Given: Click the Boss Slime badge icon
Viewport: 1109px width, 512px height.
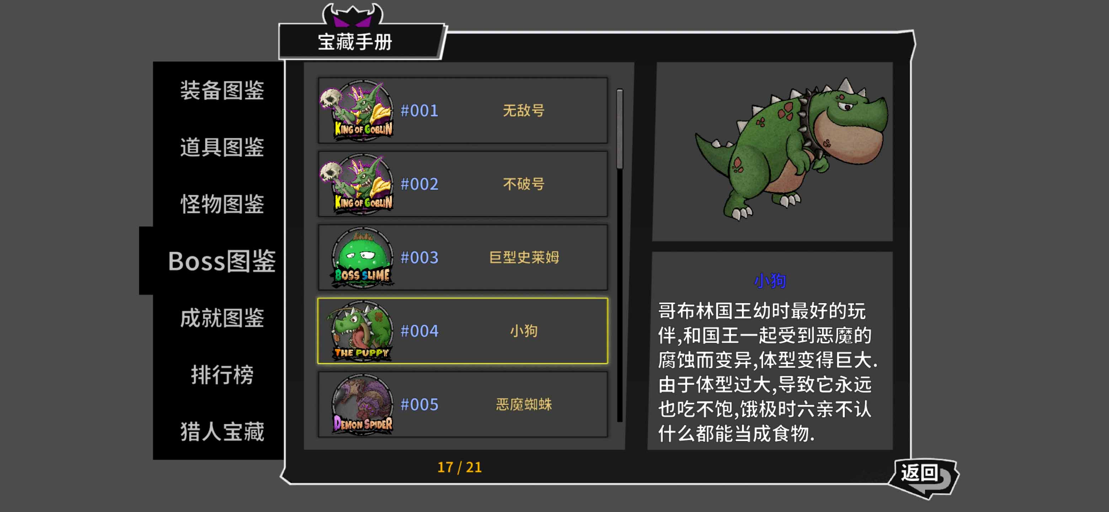Looking at the screenshot, I should (x=362, y=257).
